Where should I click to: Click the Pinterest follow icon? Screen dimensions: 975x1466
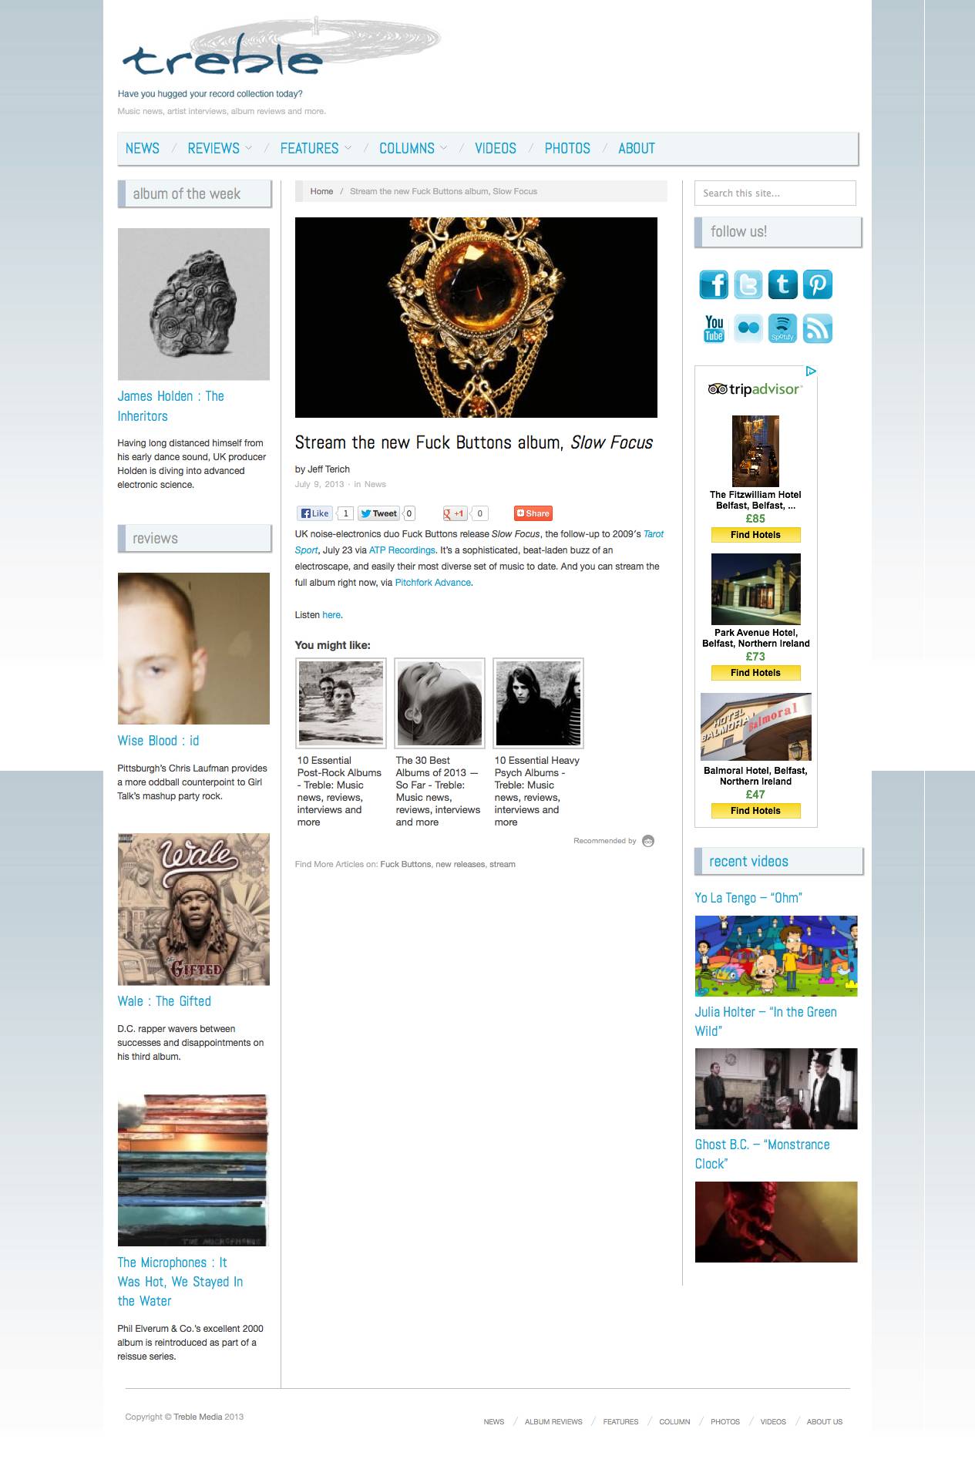click(x=817, y=284)
